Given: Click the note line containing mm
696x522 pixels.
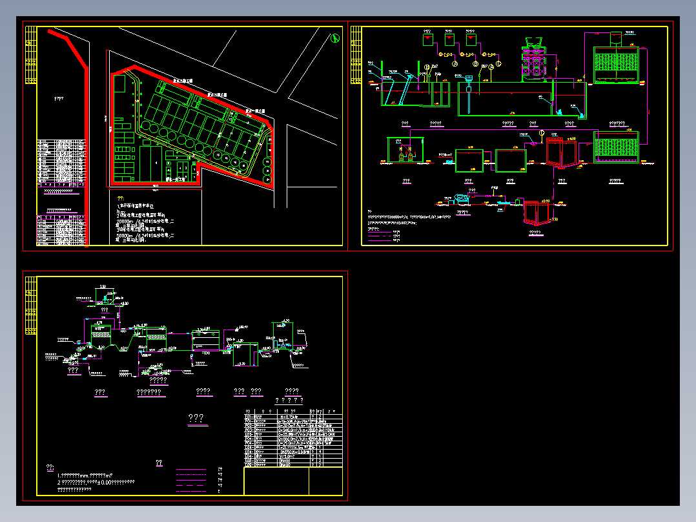Looking at the screenshot, I should point(85,475).
